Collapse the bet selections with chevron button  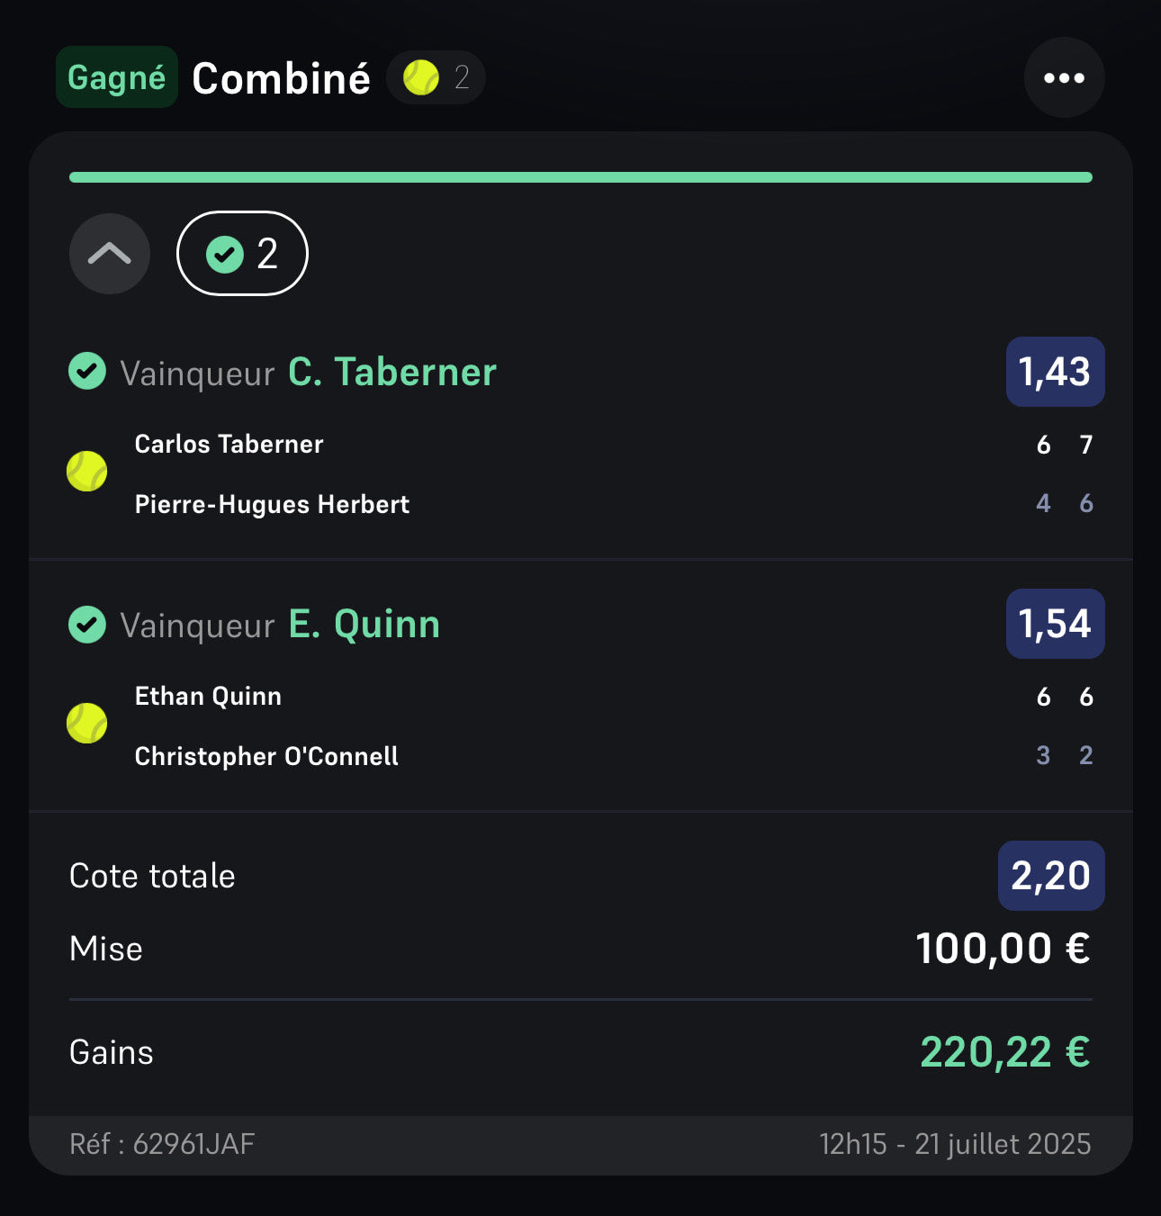pos(110,254)
